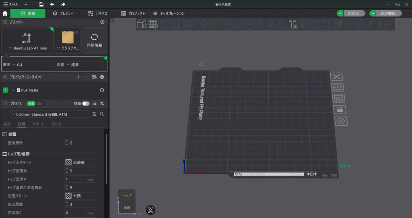Expand the 造形開始 dropdown arrow

click(373, 13)
